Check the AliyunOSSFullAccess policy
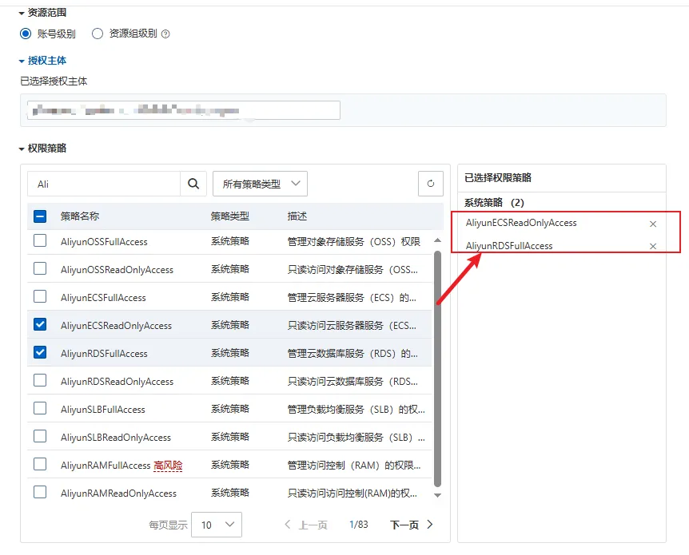The width and height of the screenshot is (689, 555). click(40, 240)
